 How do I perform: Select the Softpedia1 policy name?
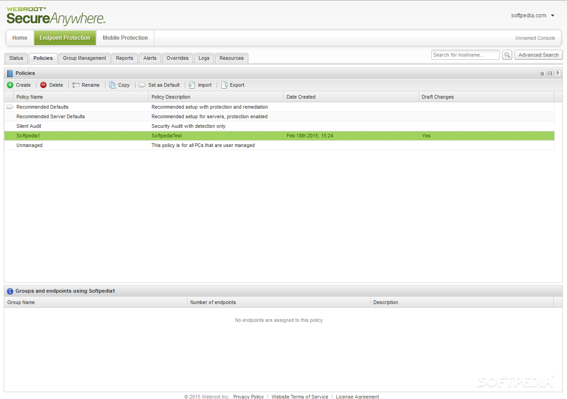tap(28, 136)
